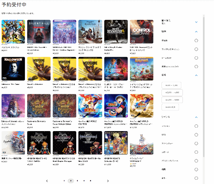
Task: Open the CONTROL Resonant title link
Action: [x=141, y=49]
